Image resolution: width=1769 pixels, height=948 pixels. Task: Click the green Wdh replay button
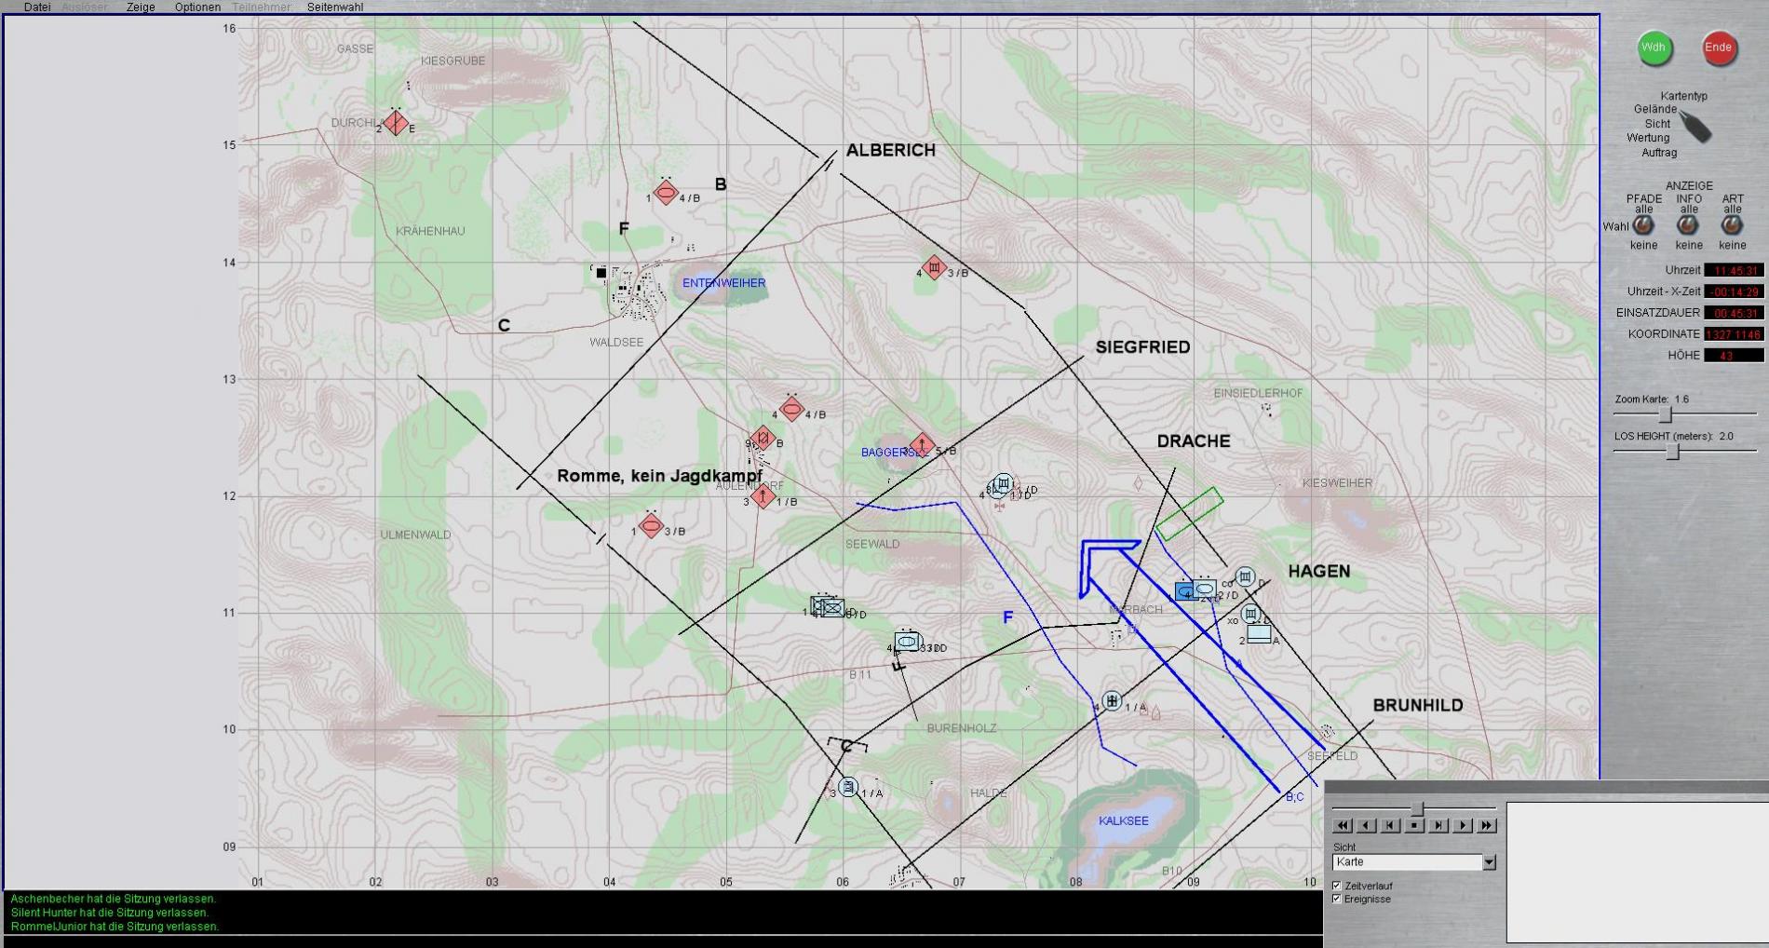[x=1654, y=48]
